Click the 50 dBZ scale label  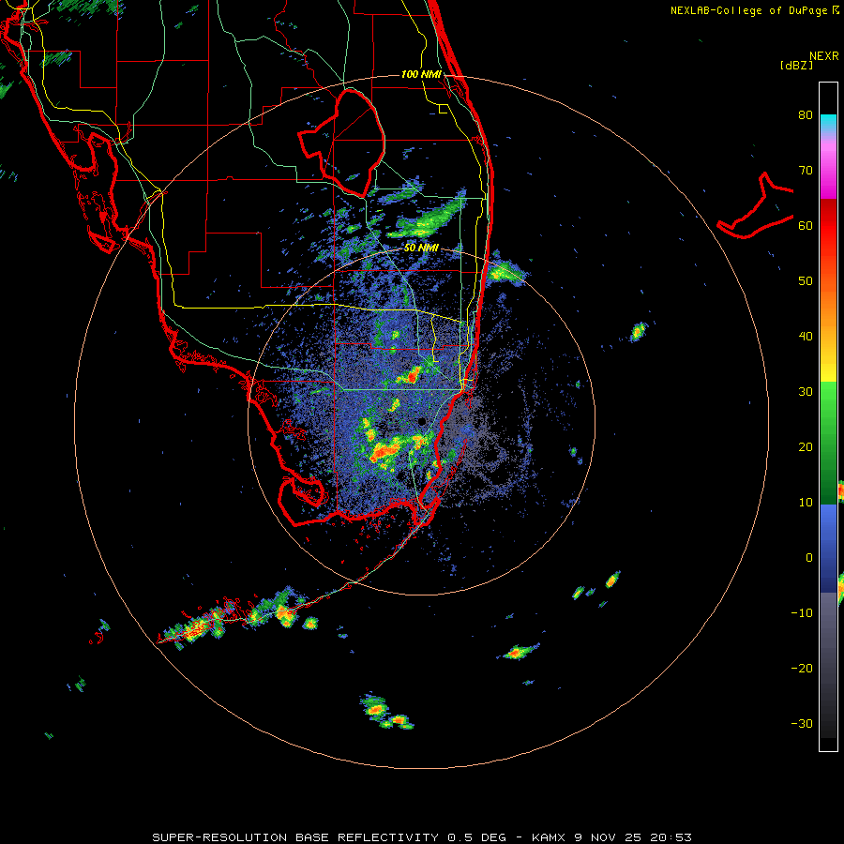pos(806,281)
